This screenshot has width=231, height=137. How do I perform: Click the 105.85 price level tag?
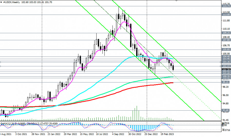[226, 49]
